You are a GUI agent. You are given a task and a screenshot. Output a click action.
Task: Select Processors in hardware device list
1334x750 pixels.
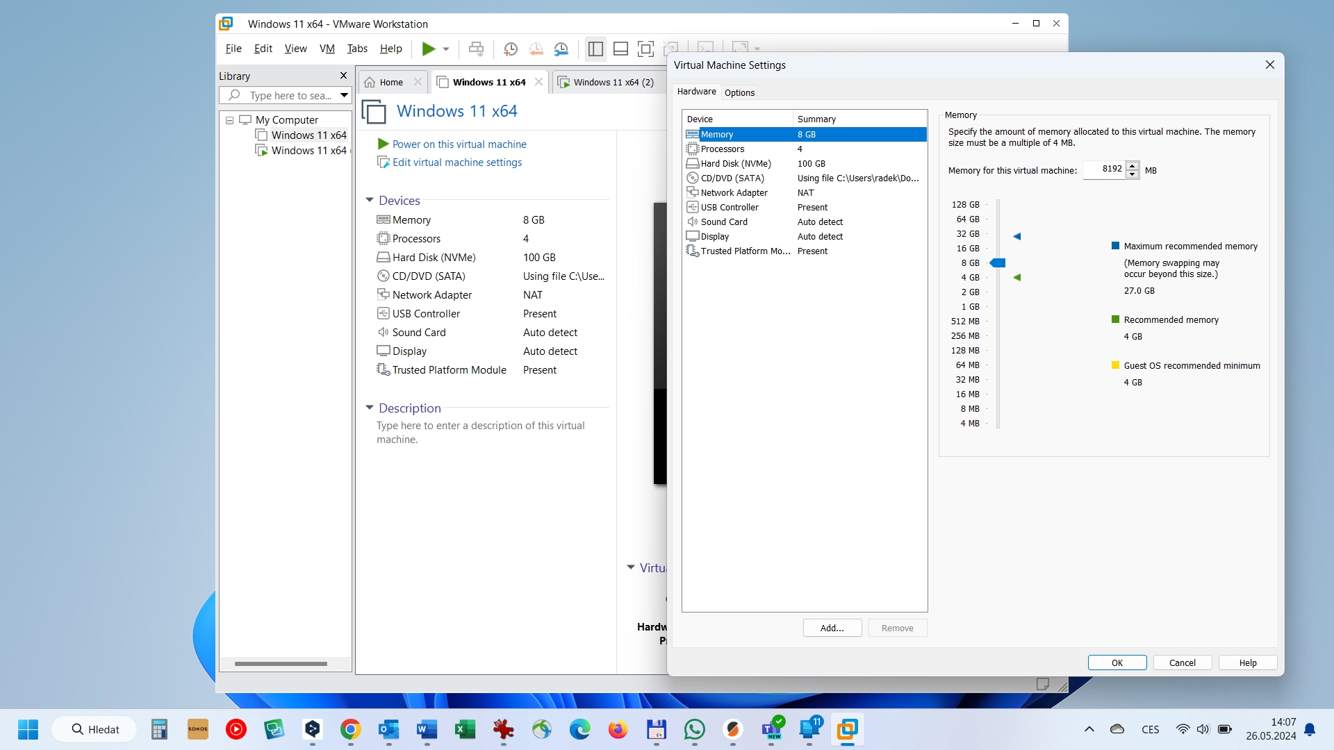[x=805, y=149]
